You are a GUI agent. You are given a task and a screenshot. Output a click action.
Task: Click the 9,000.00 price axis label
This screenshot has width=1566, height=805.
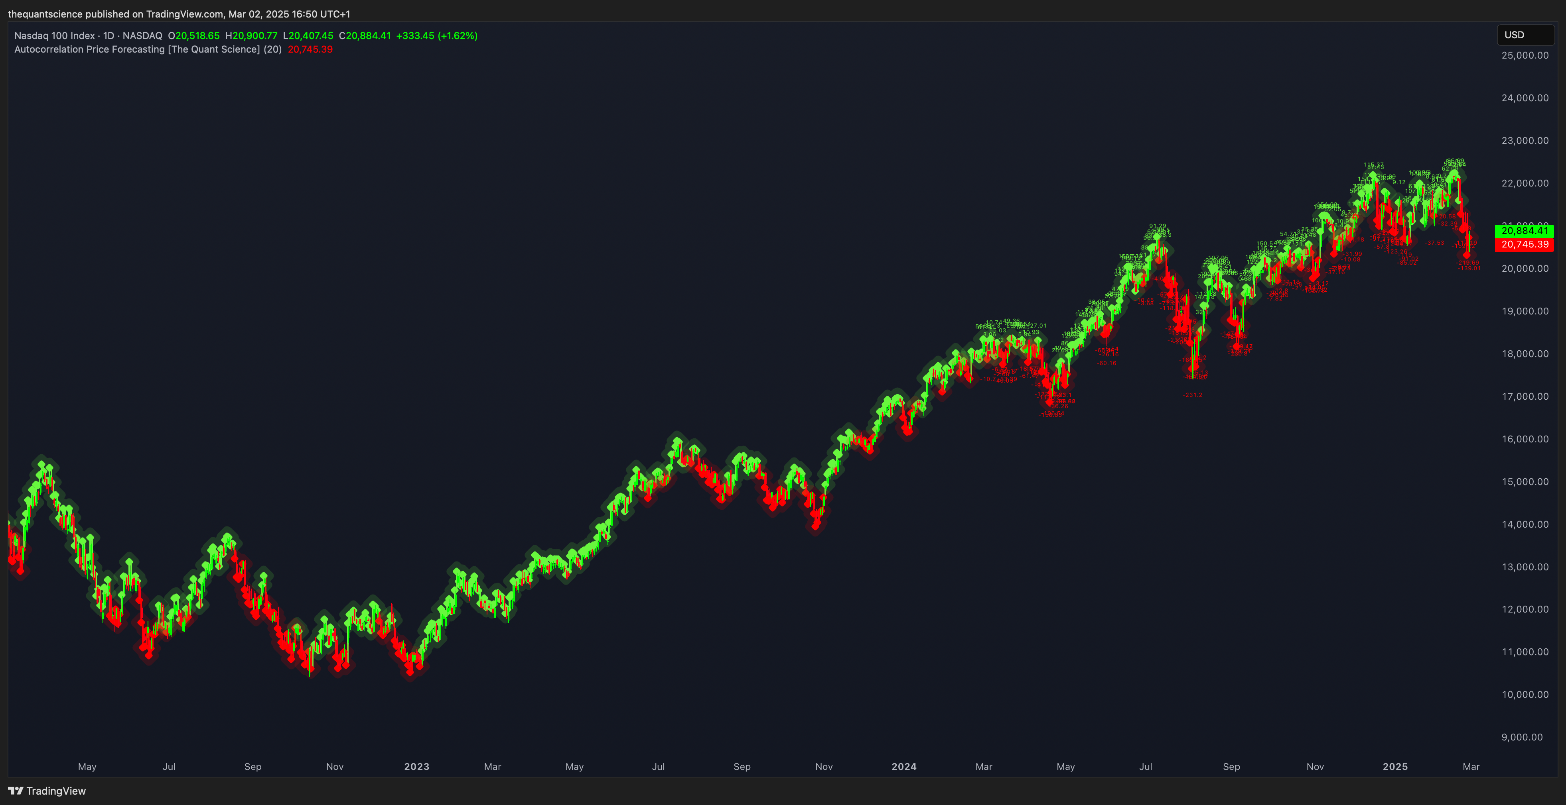pyautogui.click(x=1522, y=737)
